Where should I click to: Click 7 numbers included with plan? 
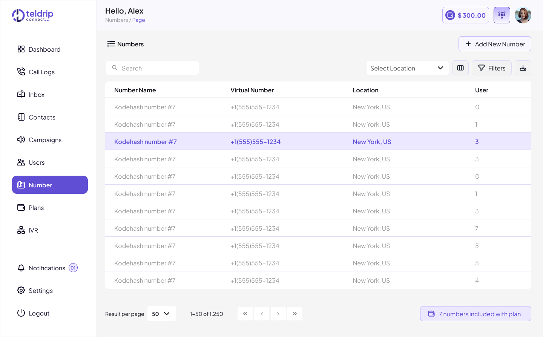click(476, 314)
